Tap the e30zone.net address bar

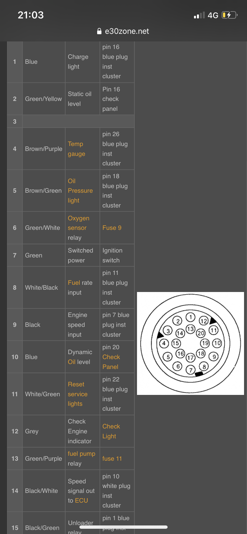click(x=123, y=31)
